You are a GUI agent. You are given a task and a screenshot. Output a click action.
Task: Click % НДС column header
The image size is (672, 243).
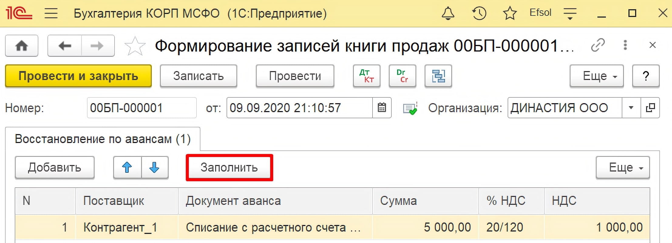[511, 201]
